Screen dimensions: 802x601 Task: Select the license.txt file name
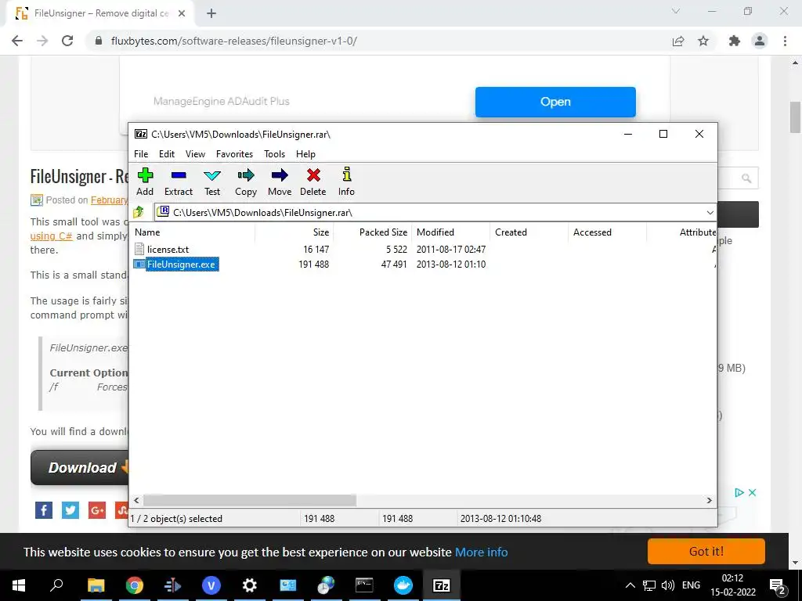tap(168, 250)
